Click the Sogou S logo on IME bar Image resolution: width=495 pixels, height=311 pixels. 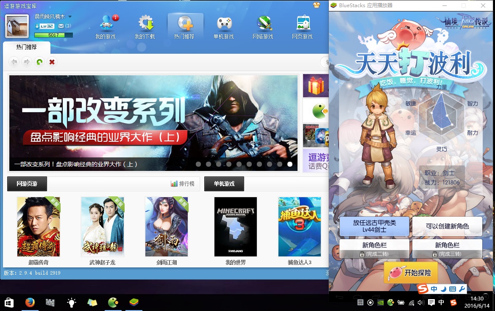(423, 289)
